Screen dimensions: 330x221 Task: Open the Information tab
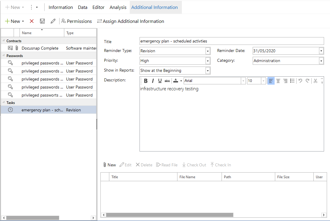pos(61,7)
